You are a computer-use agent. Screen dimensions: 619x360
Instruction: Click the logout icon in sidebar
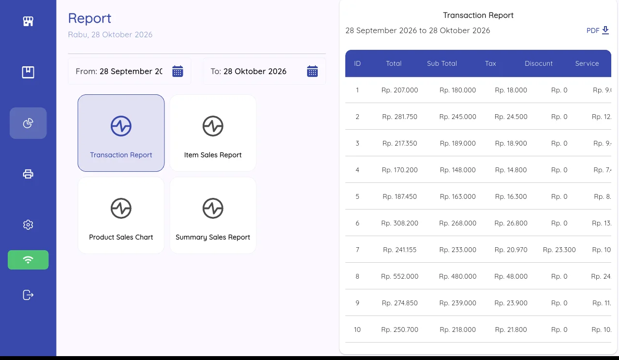coord(28,295)
